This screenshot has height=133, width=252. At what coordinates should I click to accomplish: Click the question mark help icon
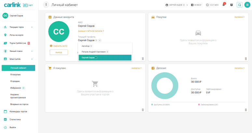tap(232, 5)
